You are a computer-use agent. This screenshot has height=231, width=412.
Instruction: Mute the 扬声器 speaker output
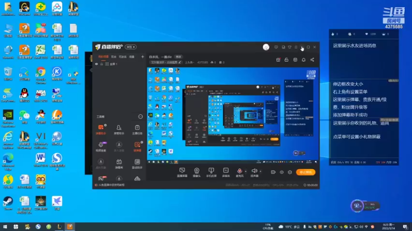[x=254, y=172]
